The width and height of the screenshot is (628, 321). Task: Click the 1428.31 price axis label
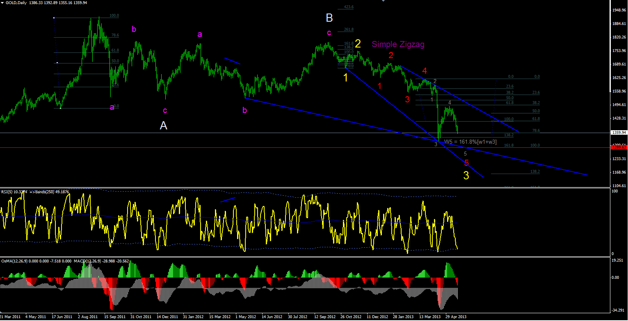619,118
